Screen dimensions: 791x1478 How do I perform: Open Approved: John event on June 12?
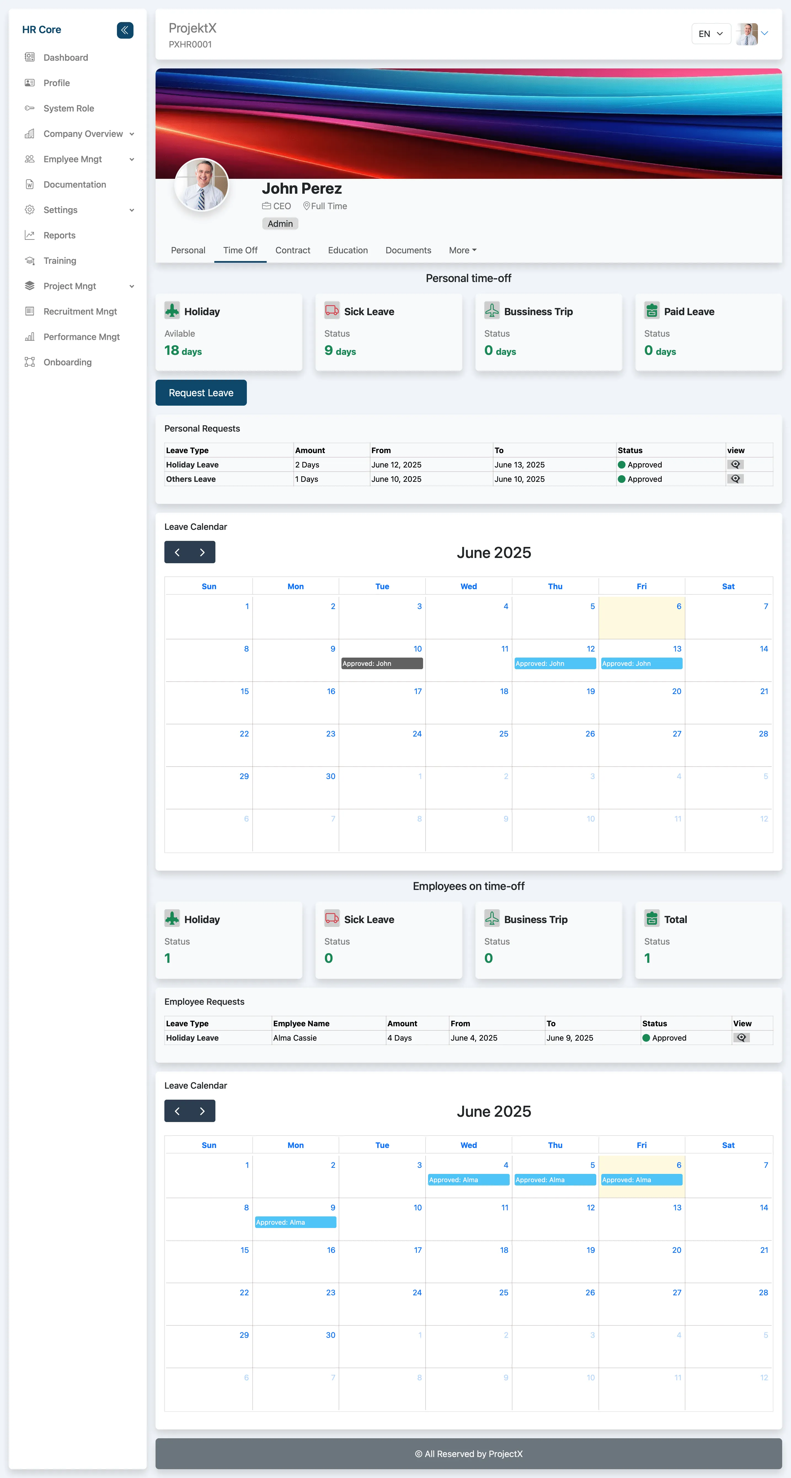pos(555,663)
